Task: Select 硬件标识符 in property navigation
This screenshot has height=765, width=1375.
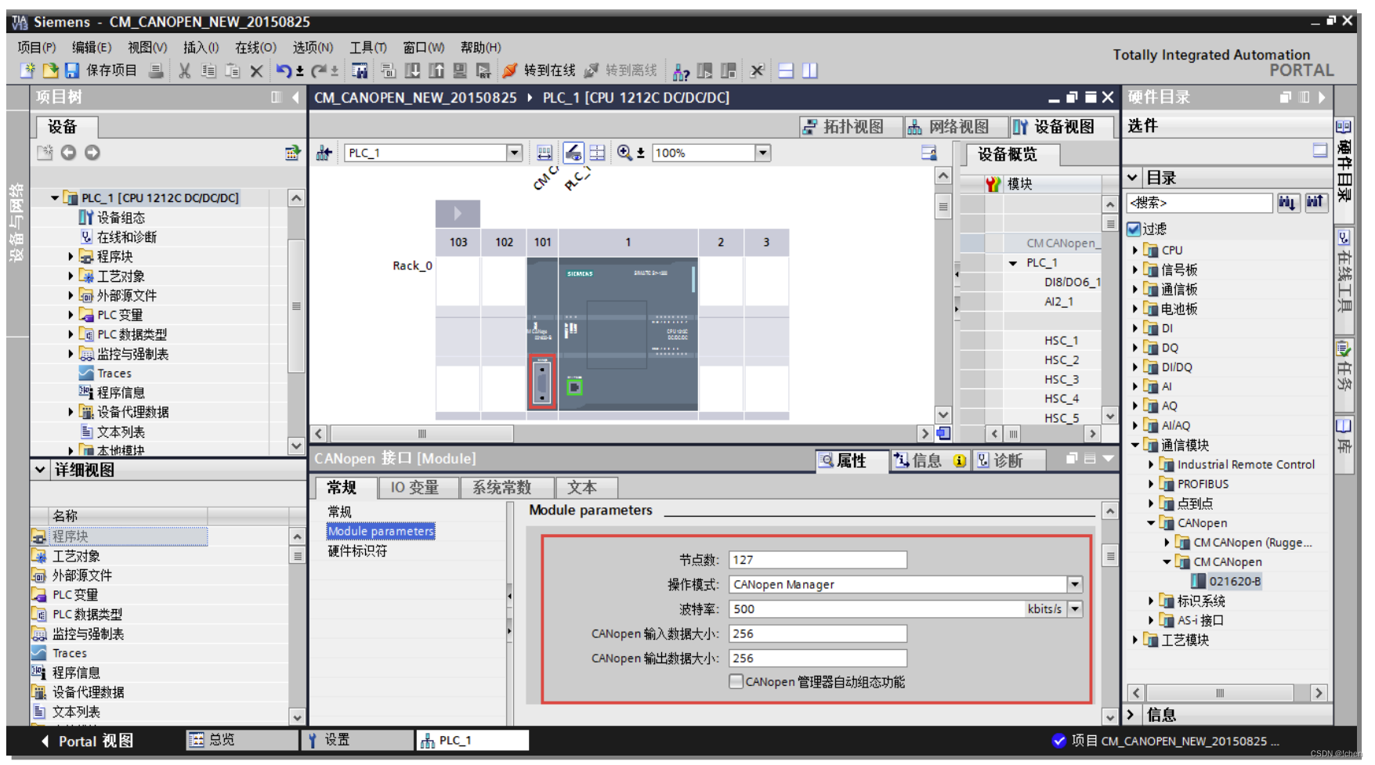Action: pyautogui.click(x=357, y=551)
